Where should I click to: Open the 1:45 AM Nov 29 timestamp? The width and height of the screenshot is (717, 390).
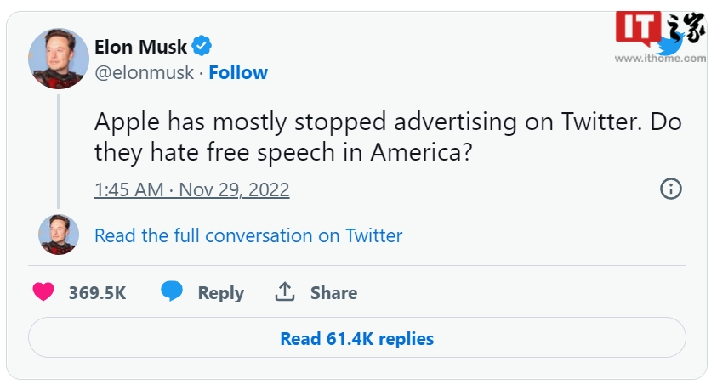(x=191, y=189)
